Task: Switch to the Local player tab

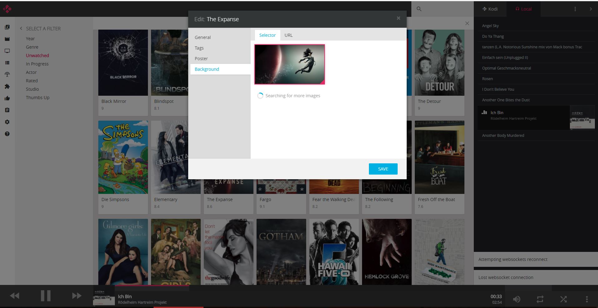Action: pyautogui.click(x=523, y=9)
